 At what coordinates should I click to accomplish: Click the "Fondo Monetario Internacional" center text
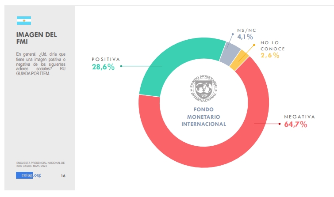pos(203,117)
